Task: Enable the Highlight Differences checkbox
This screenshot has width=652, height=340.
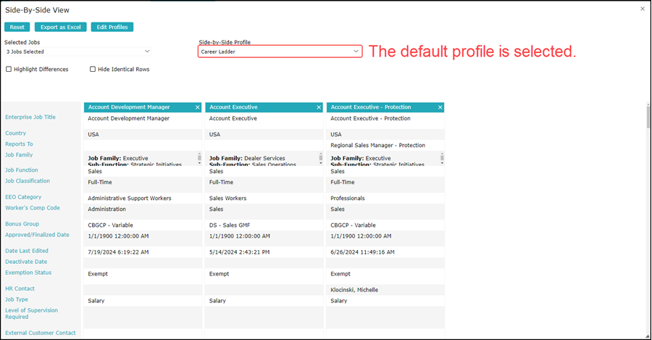Action: point(9,69)
